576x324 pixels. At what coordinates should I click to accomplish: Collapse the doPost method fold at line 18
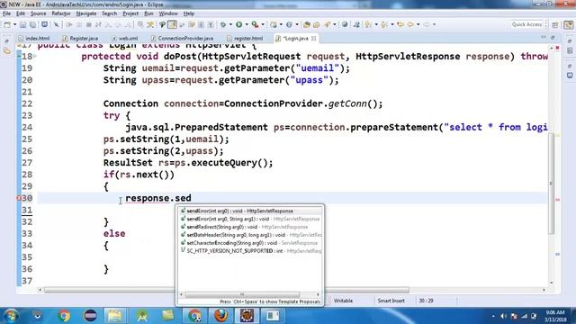(34, 56)
